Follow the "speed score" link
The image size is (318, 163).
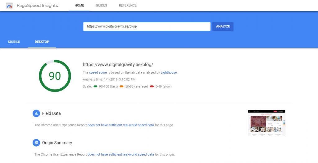pos(98,72)
